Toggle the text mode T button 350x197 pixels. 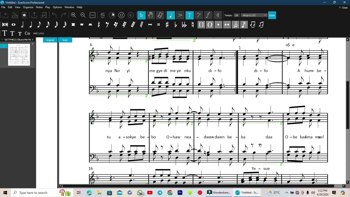[x=189, y=15]
